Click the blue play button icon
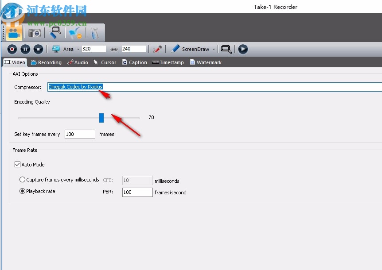 [243, 49]
